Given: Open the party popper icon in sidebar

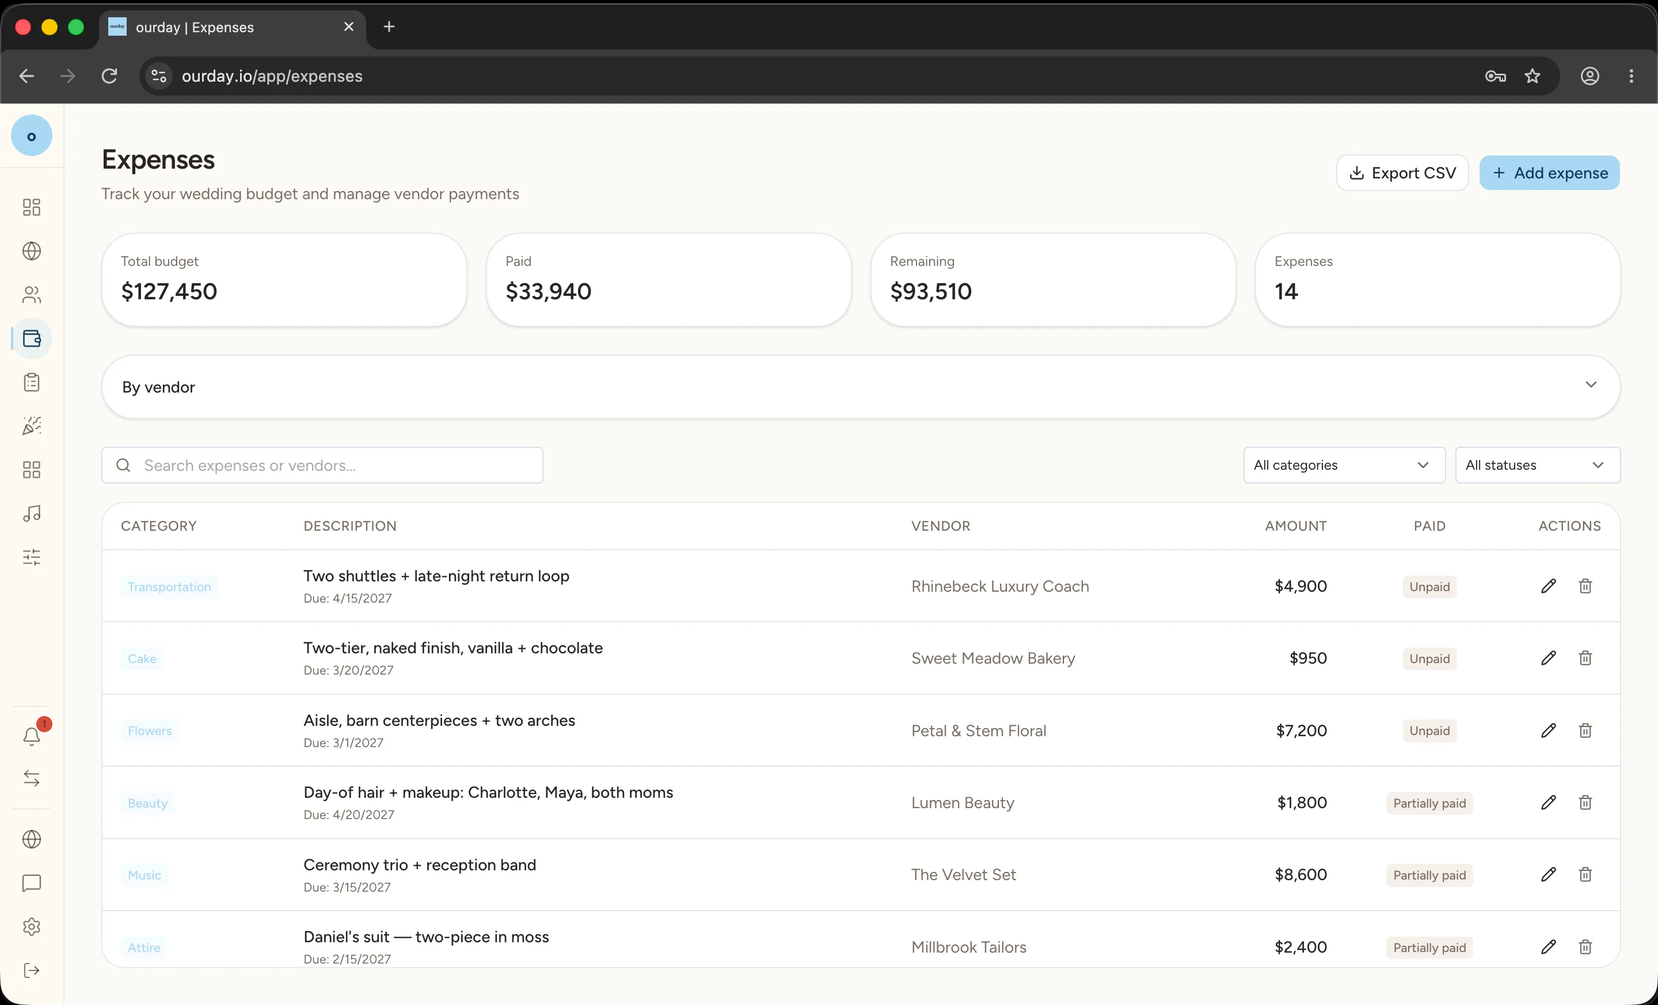Looking at the screenshot, I should tap(32, 426).
